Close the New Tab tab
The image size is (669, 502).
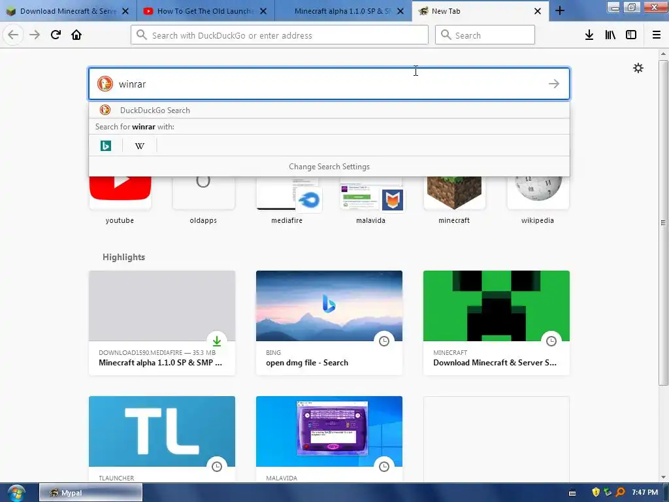pyautogui.click(x=538, y=11)
